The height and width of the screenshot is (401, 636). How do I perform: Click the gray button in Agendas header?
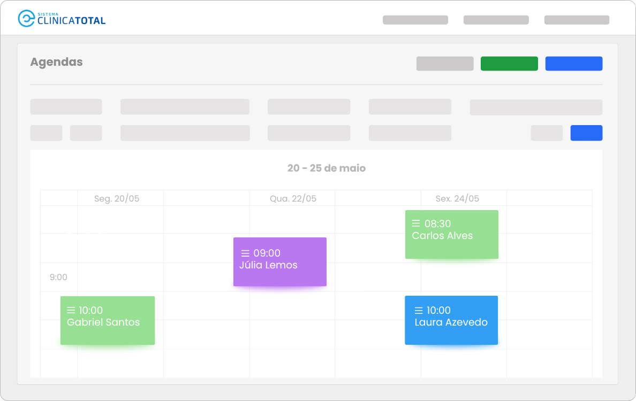(445, 64)
